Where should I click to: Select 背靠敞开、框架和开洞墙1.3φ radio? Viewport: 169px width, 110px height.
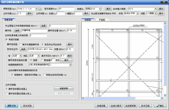click(x=12, y=75)
